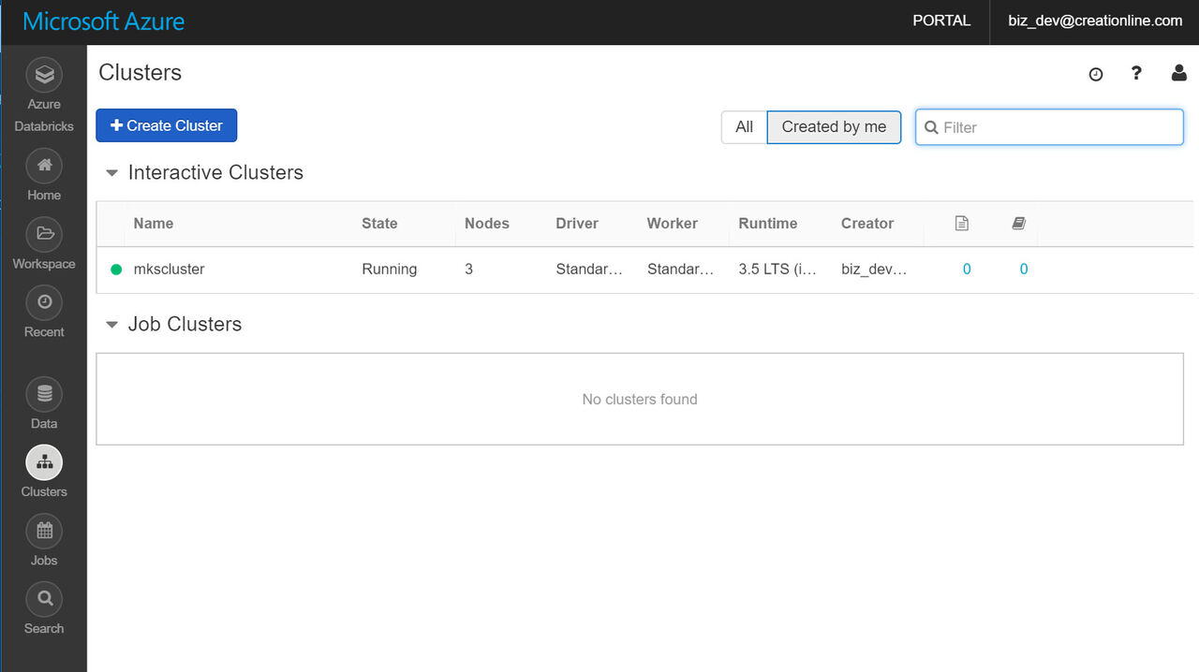Click the Create Cluster button
The height and width of the screenshot is (672, 1199).
coord(167,125)
